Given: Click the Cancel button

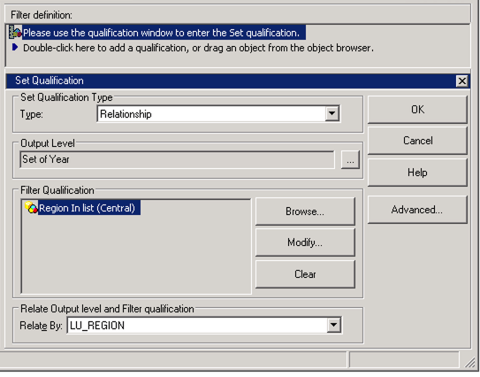Looking at the screenshot, I should 417,141.
